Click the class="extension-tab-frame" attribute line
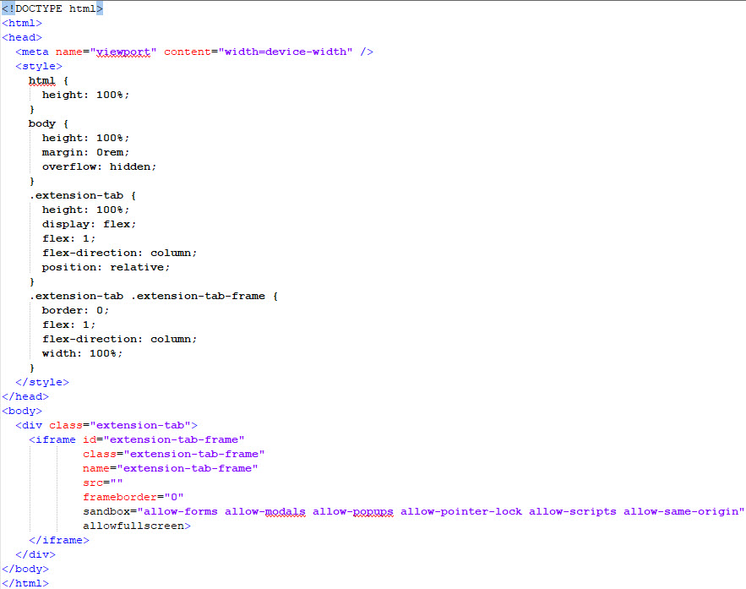 coord(174,454)
